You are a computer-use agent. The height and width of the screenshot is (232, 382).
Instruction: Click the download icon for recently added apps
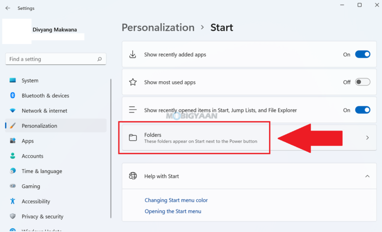pyautogui.click(x=132, y=55)
